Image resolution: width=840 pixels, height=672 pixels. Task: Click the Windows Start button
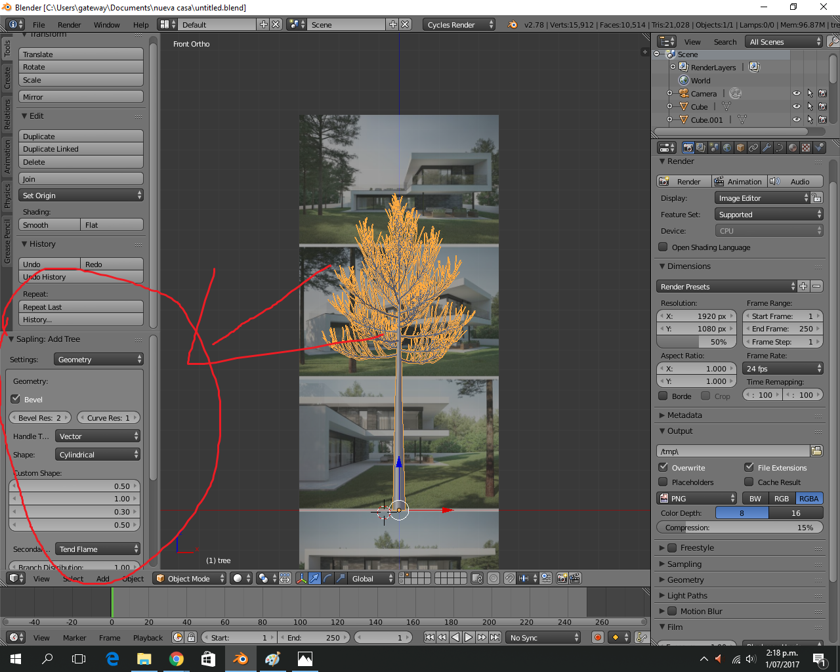(x=16, y=659)
